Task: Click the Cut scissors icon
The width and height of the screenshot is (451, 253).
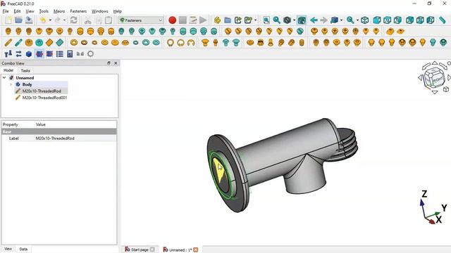Action: click(x=87, y=20)
